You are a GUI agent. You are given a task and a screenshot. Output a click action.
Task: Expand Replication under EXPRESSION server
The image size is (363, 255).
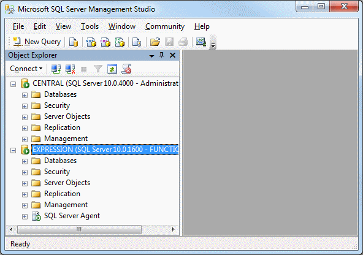(25, 194)
